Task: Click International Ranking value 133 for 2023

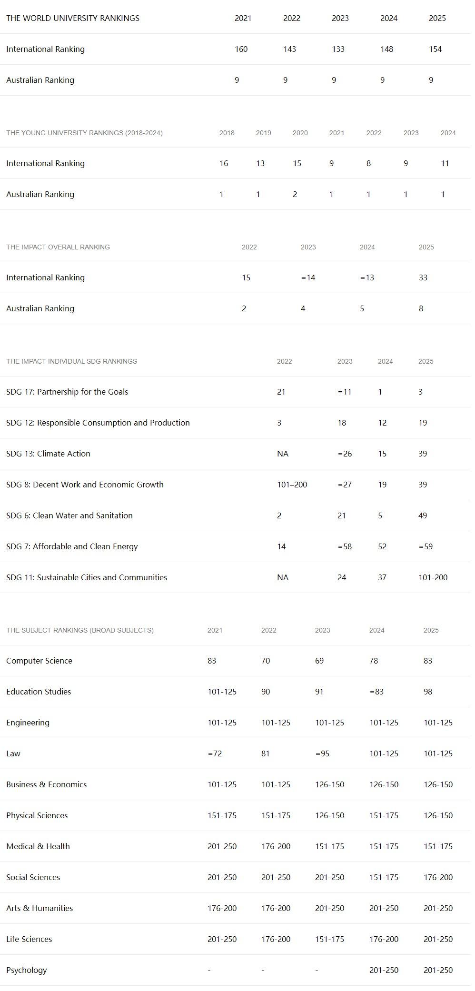Action: pyautogui.click(x=338, y=49)
